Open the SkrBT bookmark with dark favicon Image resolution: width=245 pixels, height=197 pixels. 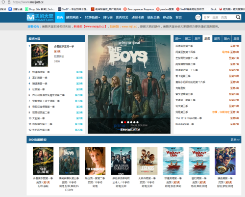[73, 9]
